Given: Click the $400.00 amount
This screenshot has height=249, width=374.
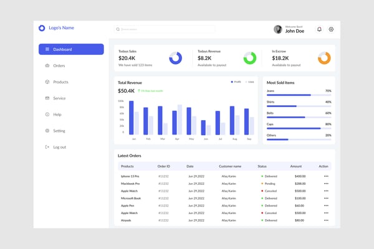Looking at the screenshot, I should [300, 176].
